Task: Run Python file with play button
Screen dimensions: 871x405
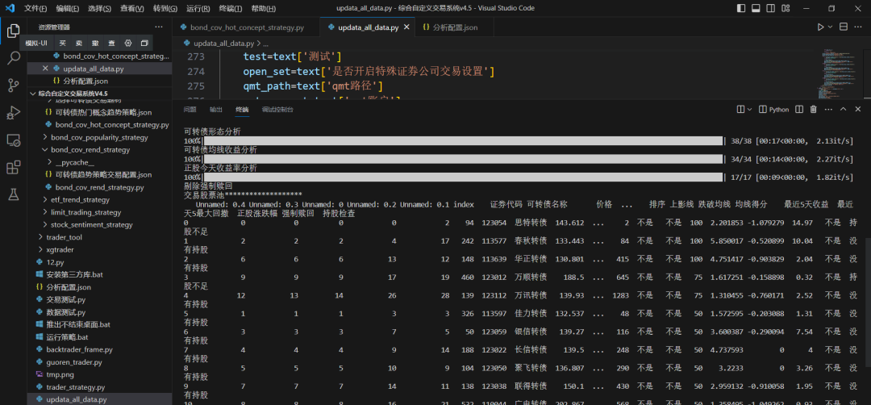Action: (x=820, y=27)
